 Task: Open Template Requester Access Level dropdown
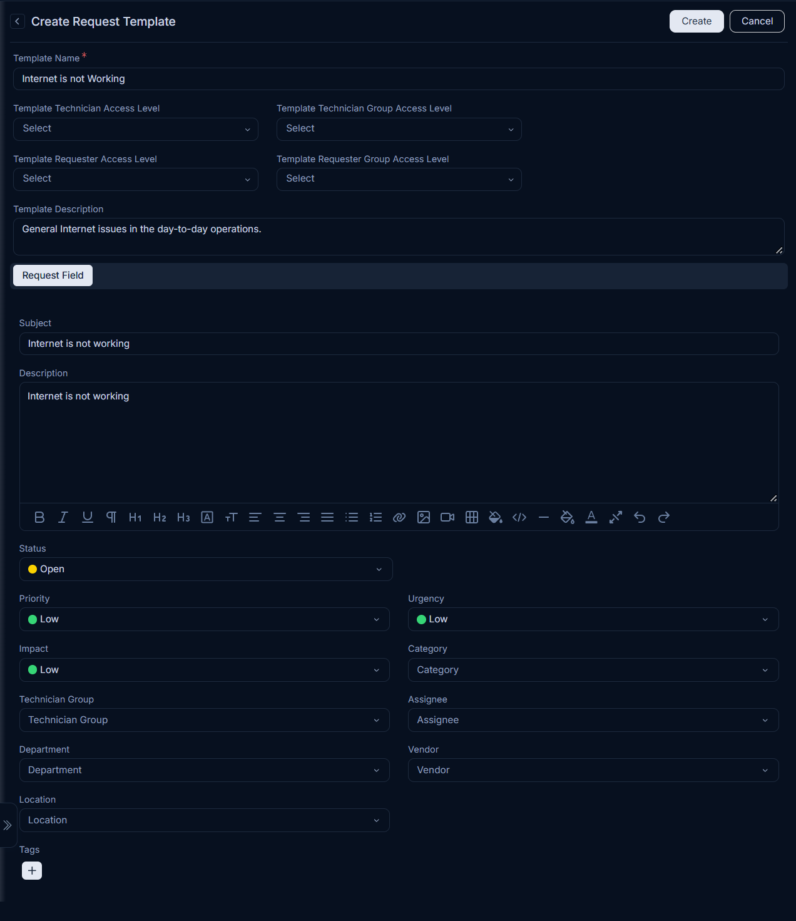[136, 179]
